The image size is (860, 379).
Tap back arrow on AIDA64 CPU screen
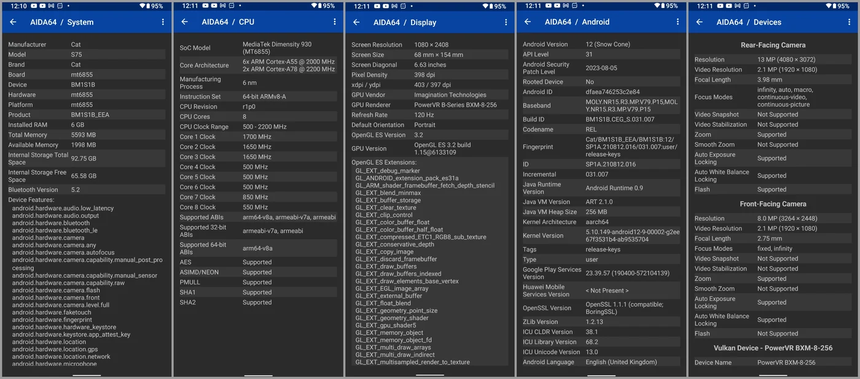coord(184,22)
